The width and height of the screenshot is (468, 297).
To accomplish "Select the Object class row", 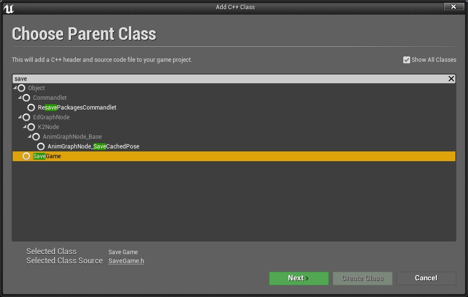I will point(234,88).
